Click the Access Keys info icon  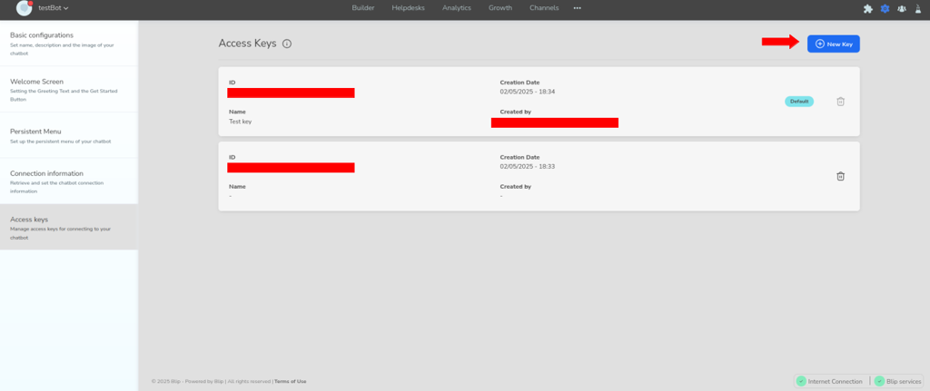(x=287, y=44)
